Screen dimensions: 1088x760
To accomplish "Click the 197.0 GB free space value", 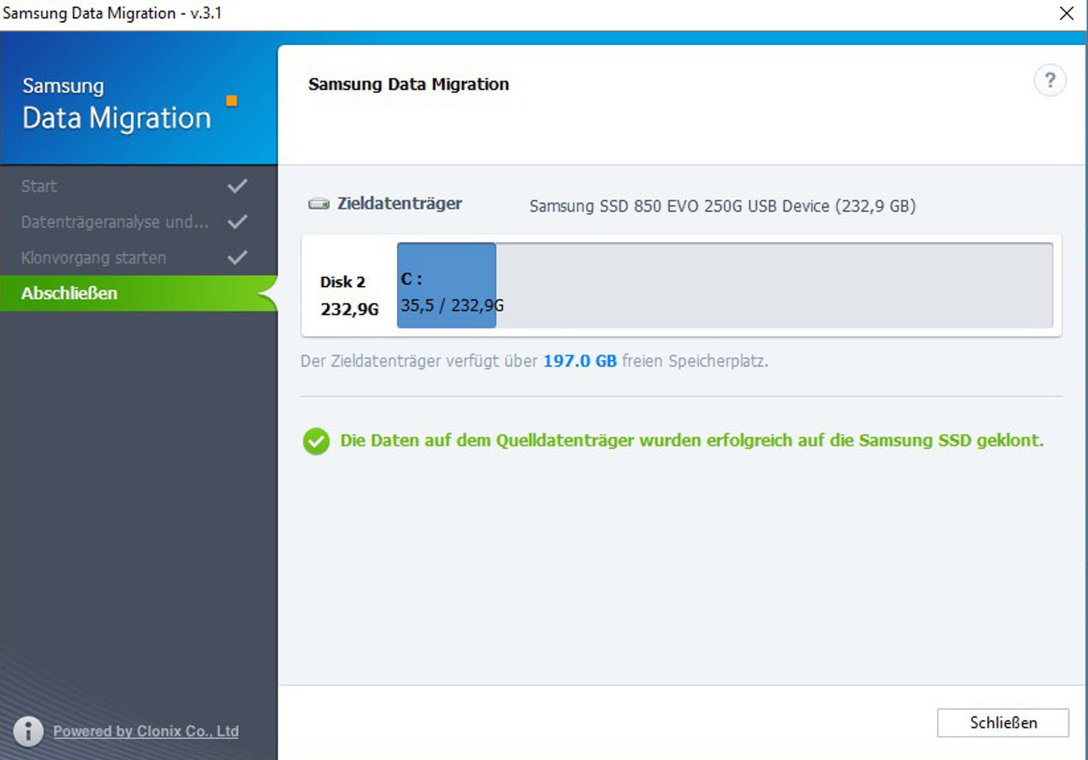I will pyautogui.click(x=580, y=361).
